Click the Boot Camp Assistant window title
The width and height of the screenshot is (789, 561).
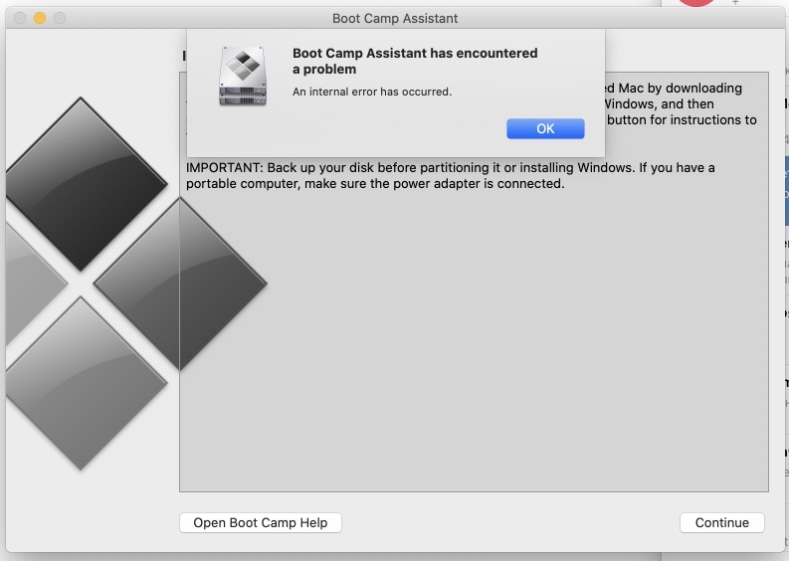pos(395,19)
